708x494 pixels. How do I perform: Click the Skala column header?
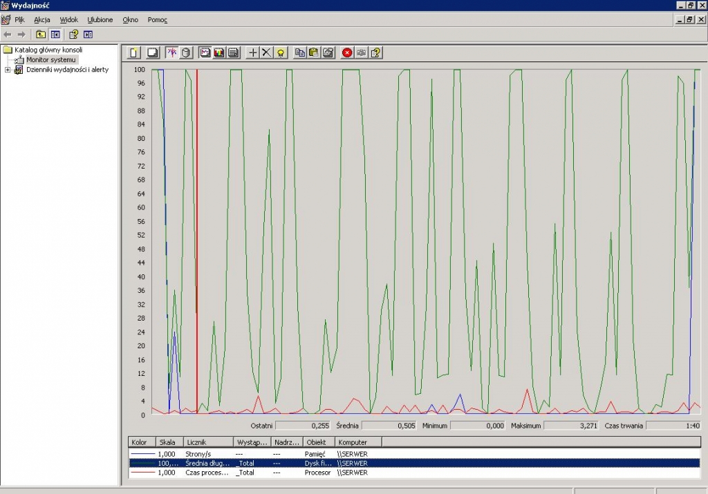(169, 442)
